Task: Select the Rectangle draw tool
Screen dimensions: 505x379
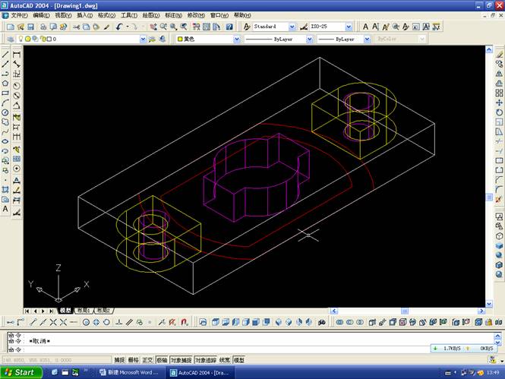Action: (5, 93)
